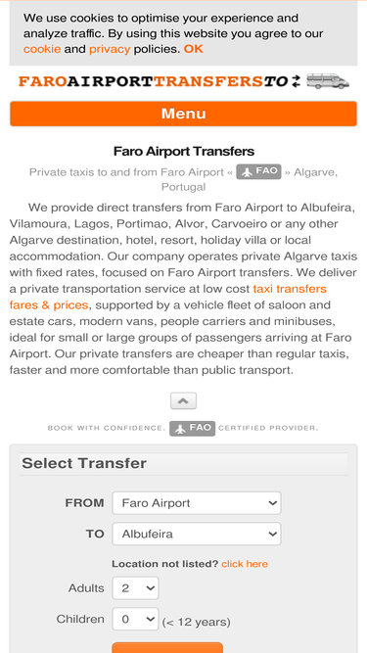This screenshot has width=367, height=653.
Task: Click the minibus icon in the header
Action: click(x=328, y=81)
